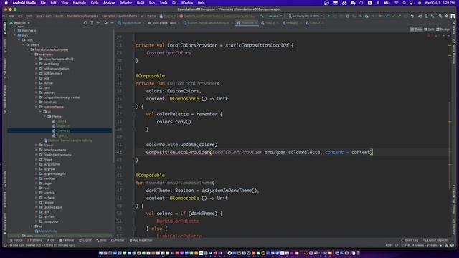Toggle the Logcat tool window
This screenshot has width=459, height=258.
point(85,240)
